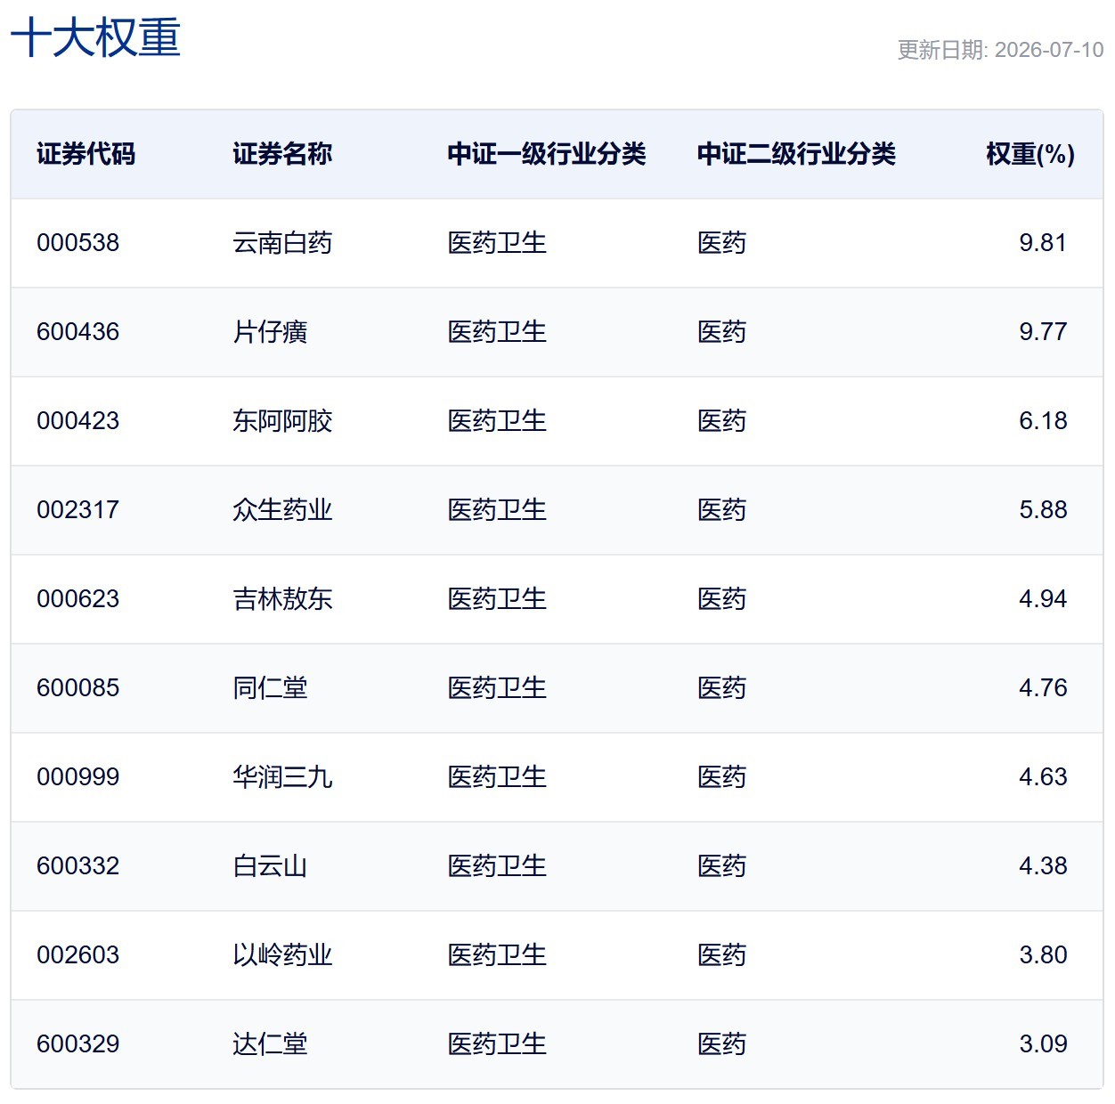Image resolution: width=1115 pixels, height=1104 pixels.
Task: Click 医药 second-level cell in 600329 row
Action: (722, 1044)
